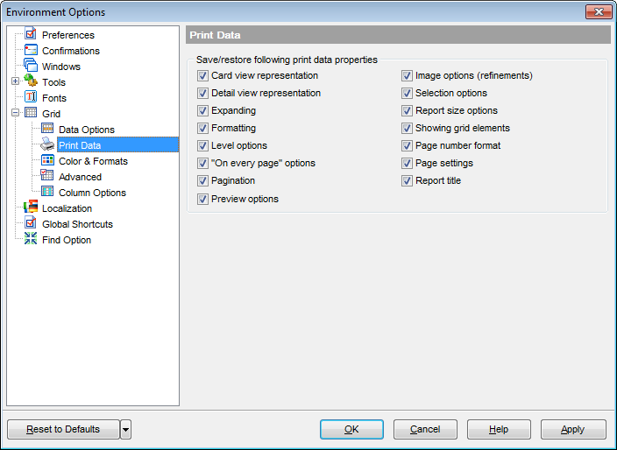617x450 pixels.
Task: Click the Global Shortcuts icon
Action: [31, 224]
